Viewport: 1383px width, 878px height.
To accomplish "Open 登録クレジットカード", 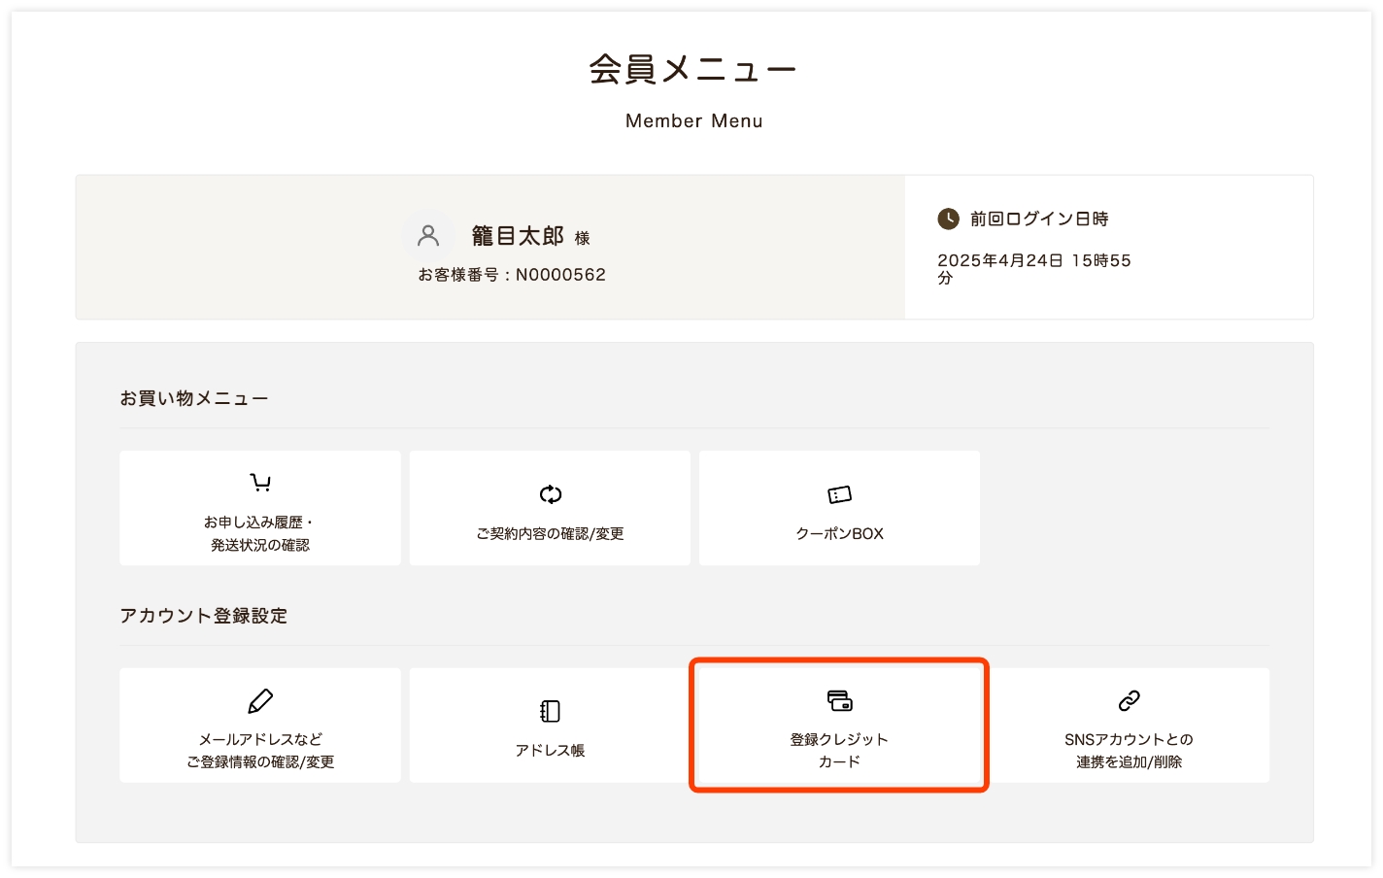I will 839,726.
